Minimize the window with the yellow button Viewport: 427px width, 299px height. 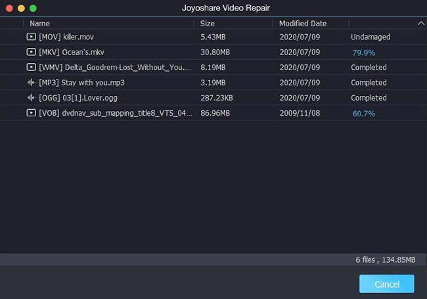pos(21,9)
